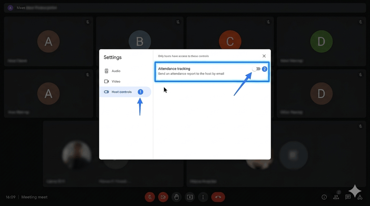Click the 16:09 clock in bottom bar
Image resolution: width=370 pixels, height=206 pixels.
pos(10,197)
